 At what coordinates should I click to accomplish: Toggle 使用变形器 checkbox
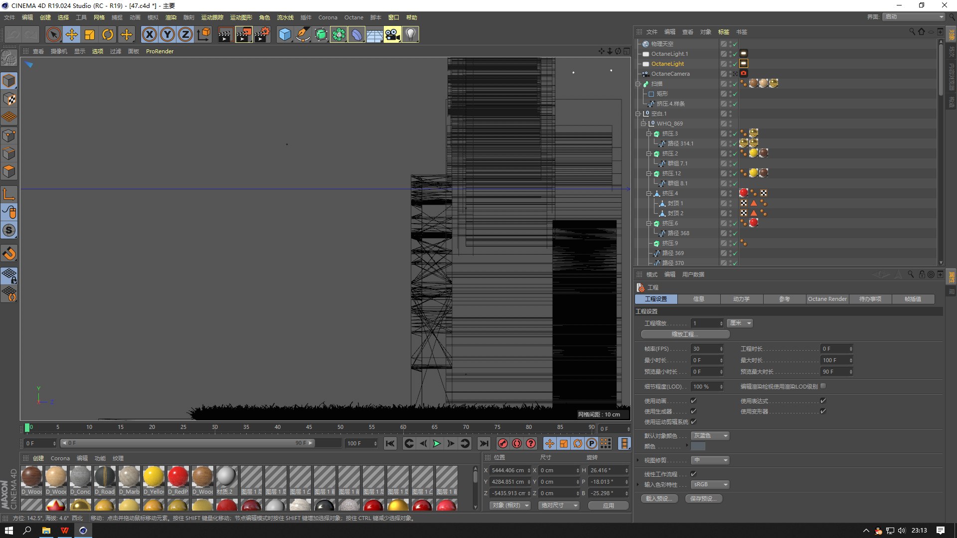(823, 411)
